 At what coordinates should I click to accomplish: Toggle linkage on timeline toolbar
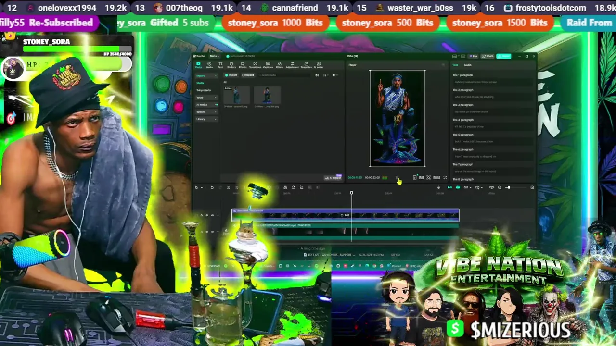coord(467,187)
